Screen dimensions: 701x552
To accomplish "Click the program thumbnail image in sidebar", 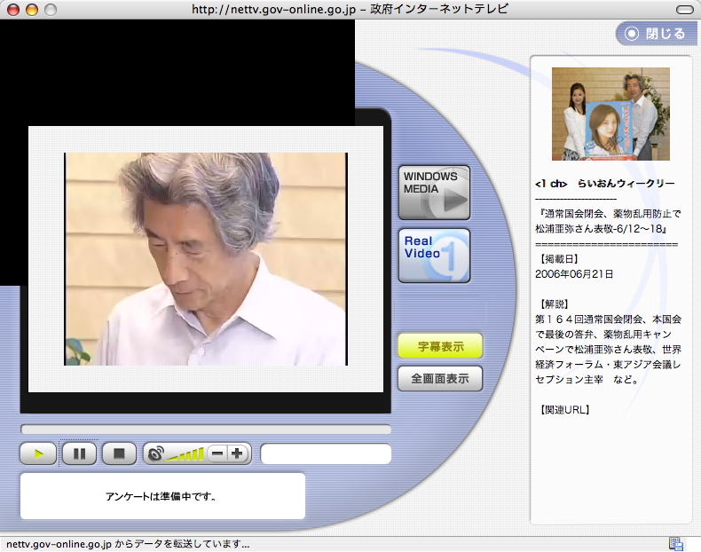I will pyautogui.click(x=610, y=114).
